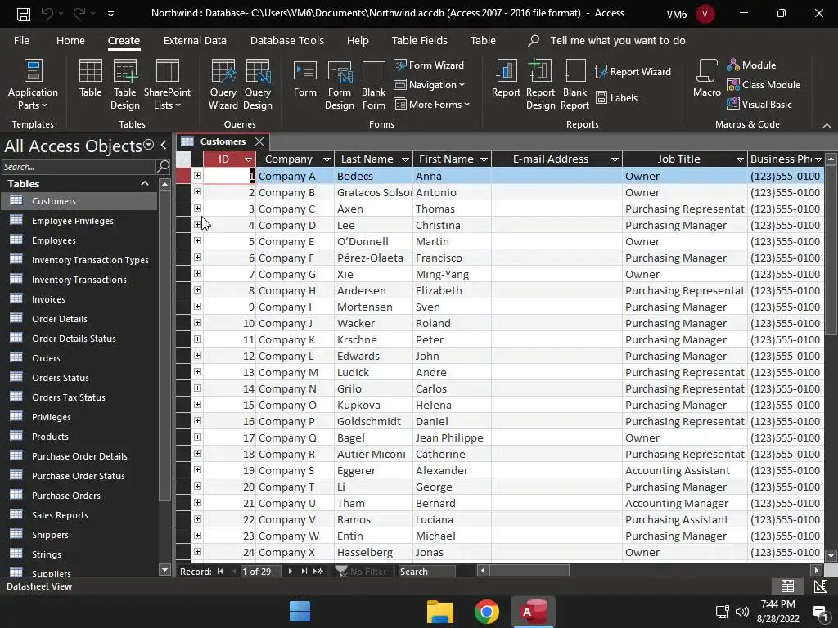Screen dimensions: 838x628
Task: Switch to External Data tab
Action: (x=195, y=41)
